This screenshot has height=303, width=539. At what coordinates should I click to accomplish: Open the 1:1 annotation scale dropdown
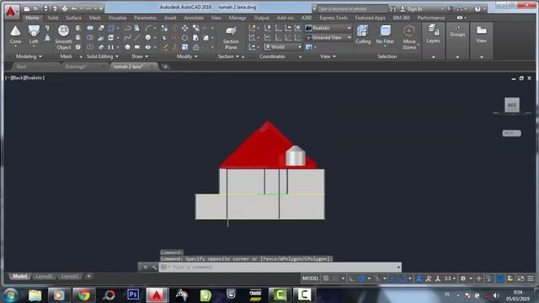(x=450, y=279)
